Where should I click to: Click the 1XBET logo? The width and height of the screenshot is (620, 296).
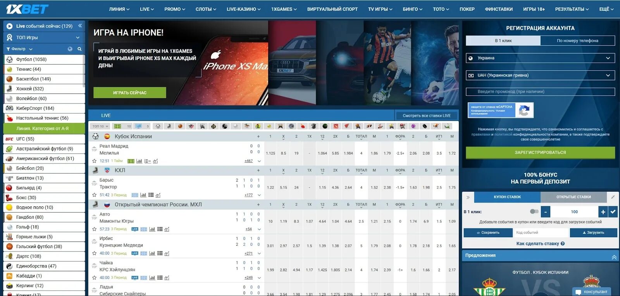point(27,9)
